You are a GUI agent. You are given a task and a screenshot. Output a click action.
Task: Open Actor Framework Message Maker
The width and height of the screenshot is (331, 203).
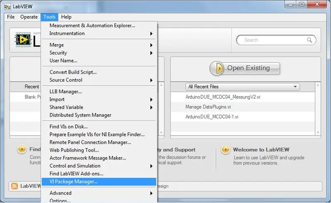99,158
